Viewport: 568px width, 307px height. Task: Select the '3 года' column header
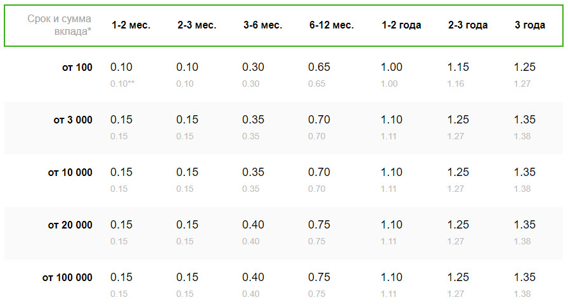pos(530,25)
